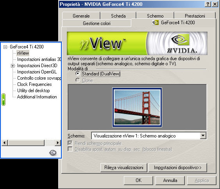The image size is (220, 189).
Task: Switch to the Schermo tab
Action: click(x=155, y=16)
